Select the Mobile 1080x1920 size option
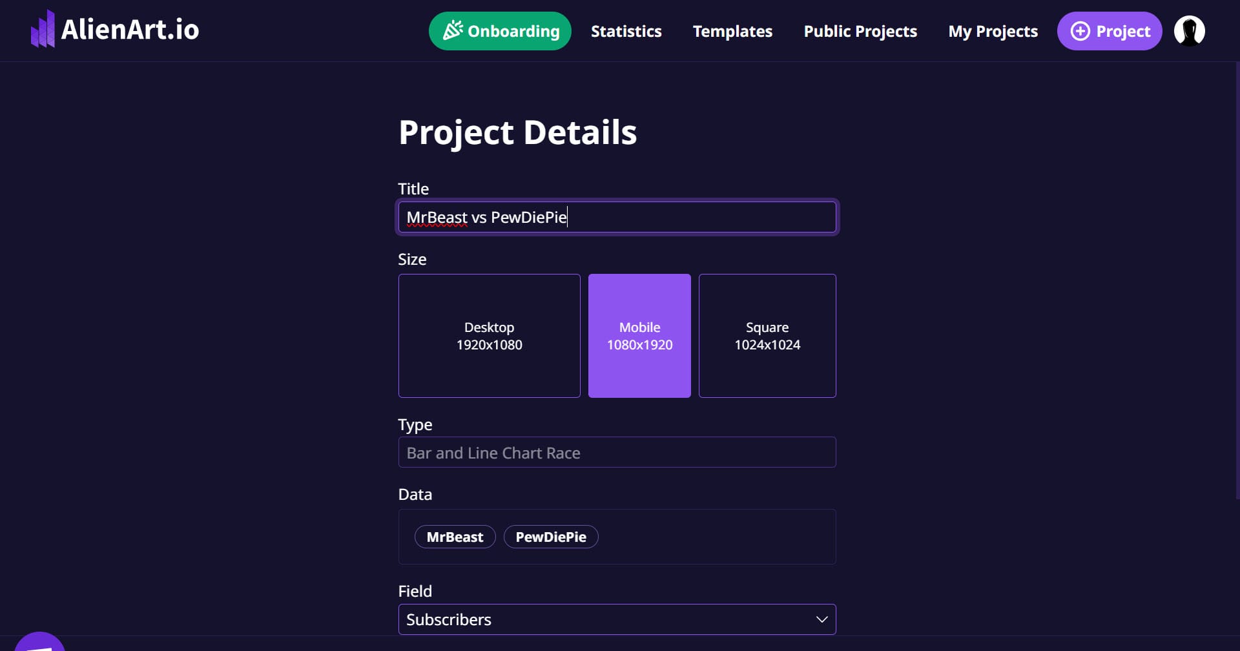 click(x=639, y=336)
